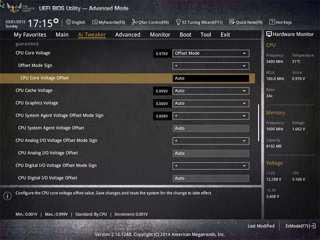
Task: Show the Hot Keys list
Action: (280, 22)
